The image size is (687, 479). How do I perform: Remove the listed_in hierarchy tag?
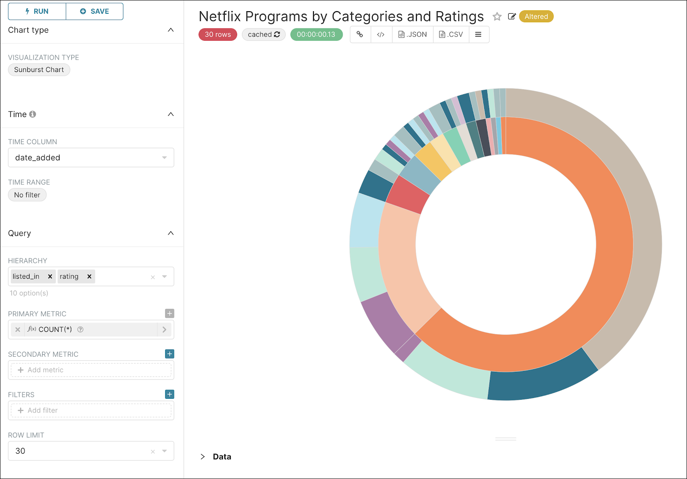click(x=50, y=277)
